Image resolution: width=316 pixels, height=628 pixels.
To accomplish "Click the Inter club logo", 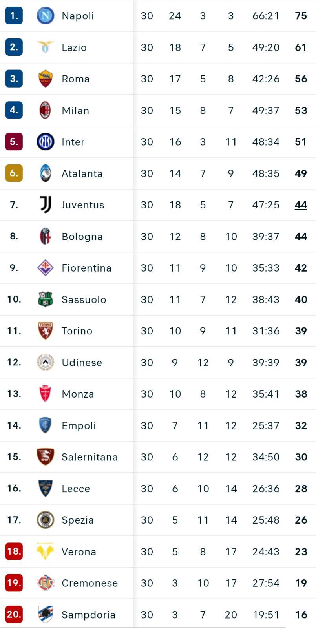I will [x=45, y=142].
